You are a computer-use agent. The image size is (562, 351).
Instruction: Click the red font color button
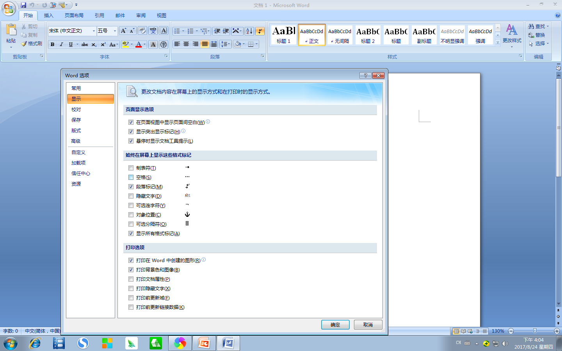click(x=139, y=44)
